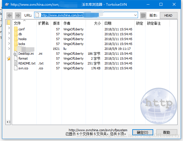Expand tree node chevron beside locks row

coord(9,43)
